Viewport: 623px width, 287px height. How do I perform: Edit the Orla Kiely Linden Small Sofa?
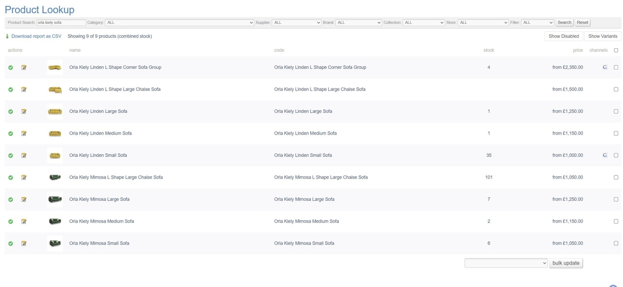click(24, 155)
